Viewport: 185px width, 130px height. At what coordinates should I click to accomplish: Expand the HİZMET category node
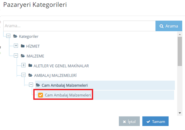[16, 46]
